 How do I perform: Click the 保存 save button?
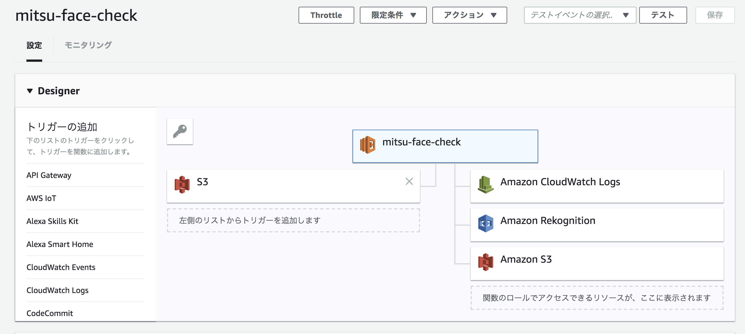pyautogui.click(x=715, y=15)
